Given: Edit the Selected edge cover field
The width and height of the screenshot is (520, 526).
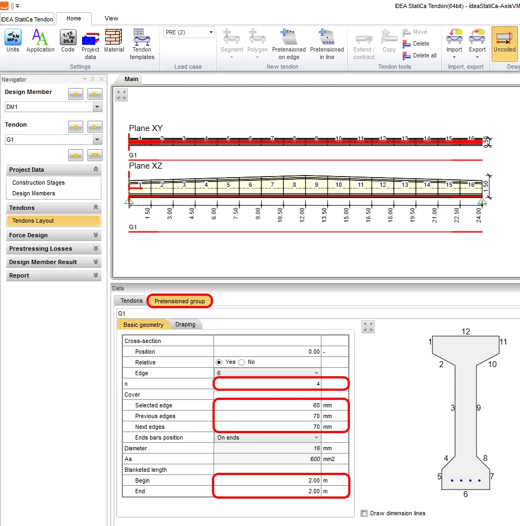Looking at the screenshot, I should [267, 405].
